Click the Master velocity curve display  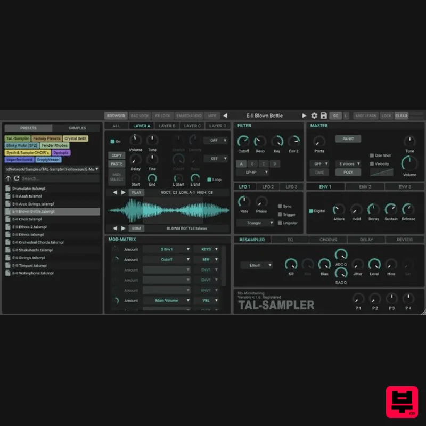click(381, 172)
